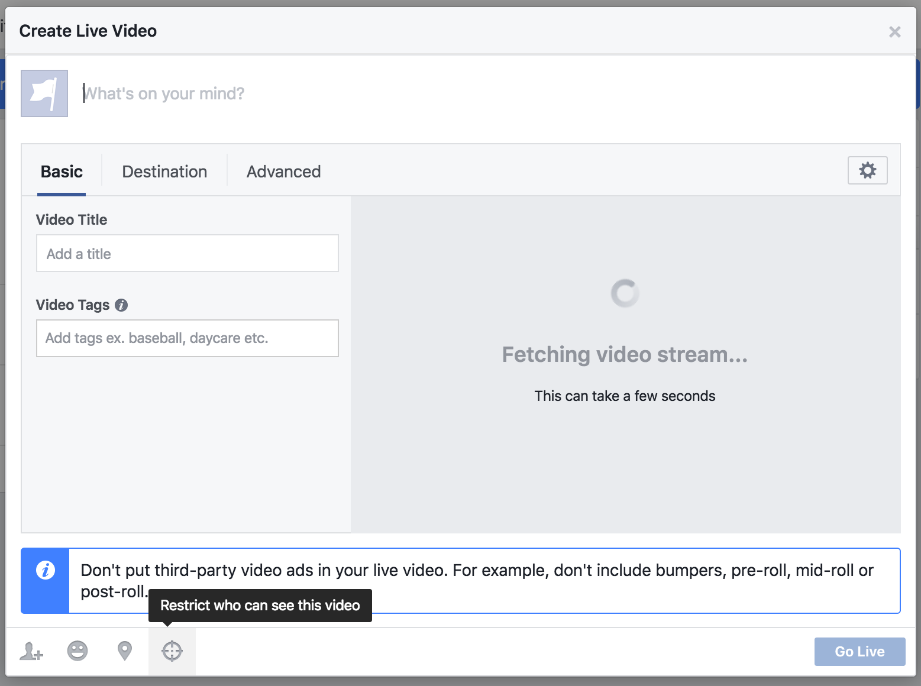Switch to the Destination tab
921x686 pixels.
[x=164, y=171]
